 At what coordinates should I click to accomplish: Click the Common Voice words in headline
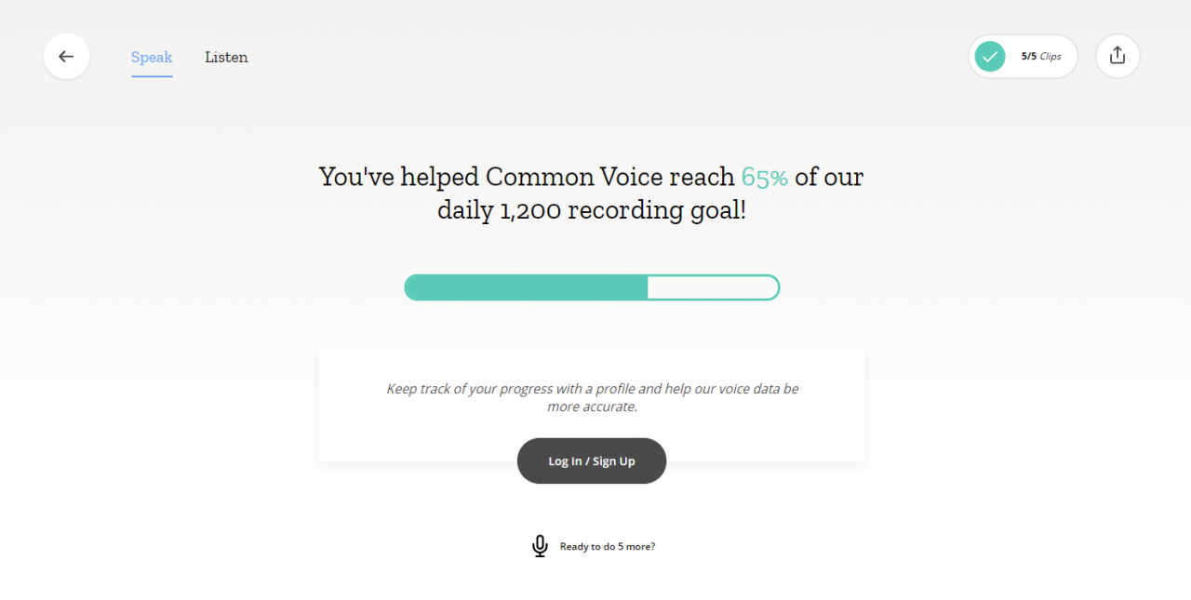click(x=610, y=177)
